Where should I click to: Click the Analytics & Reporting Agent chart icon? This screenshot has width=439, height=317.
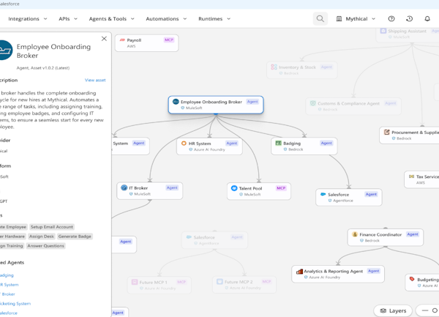pos(299,271)
